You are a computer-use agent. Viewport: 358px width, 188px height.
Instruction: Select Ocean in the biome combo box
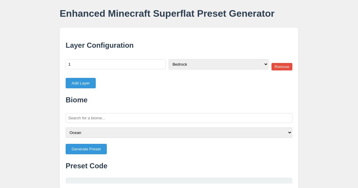click(179, 132)
